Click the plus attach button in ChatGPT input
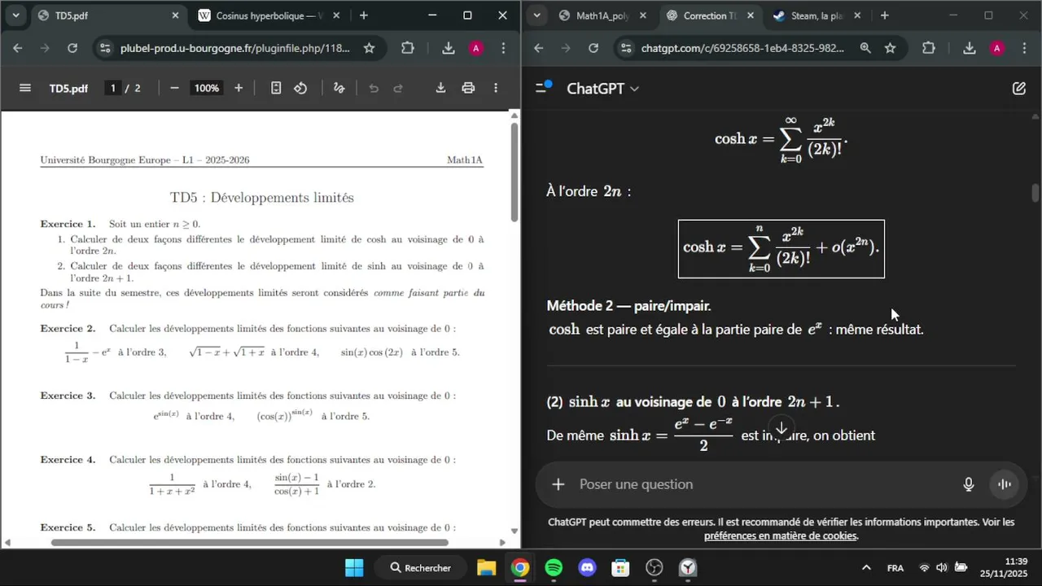This screenshot has width=1042, height=586. 558,484
